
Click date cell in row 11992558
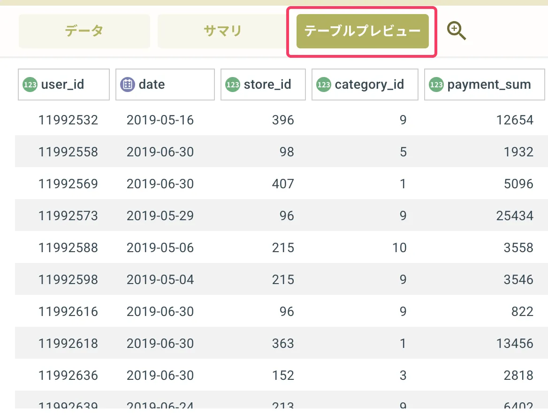[160, 152]
